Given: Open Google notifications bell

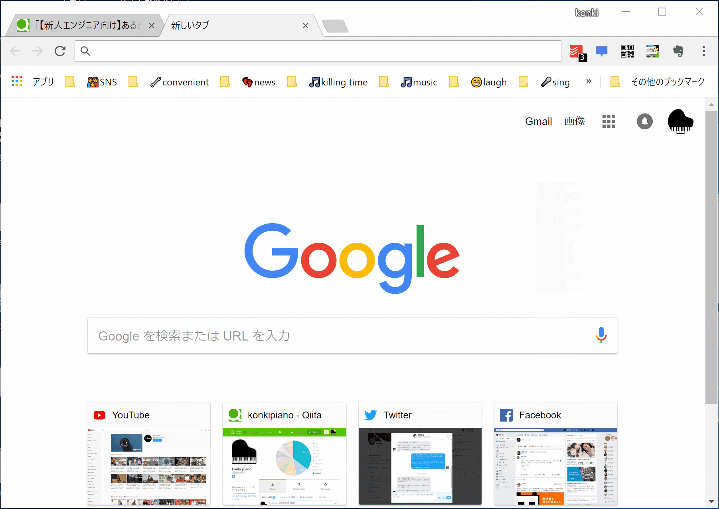Looking at the screenshot, I should coord(645,121).
